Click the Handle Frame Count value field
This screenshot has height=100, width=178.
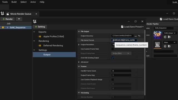point(121,71)
